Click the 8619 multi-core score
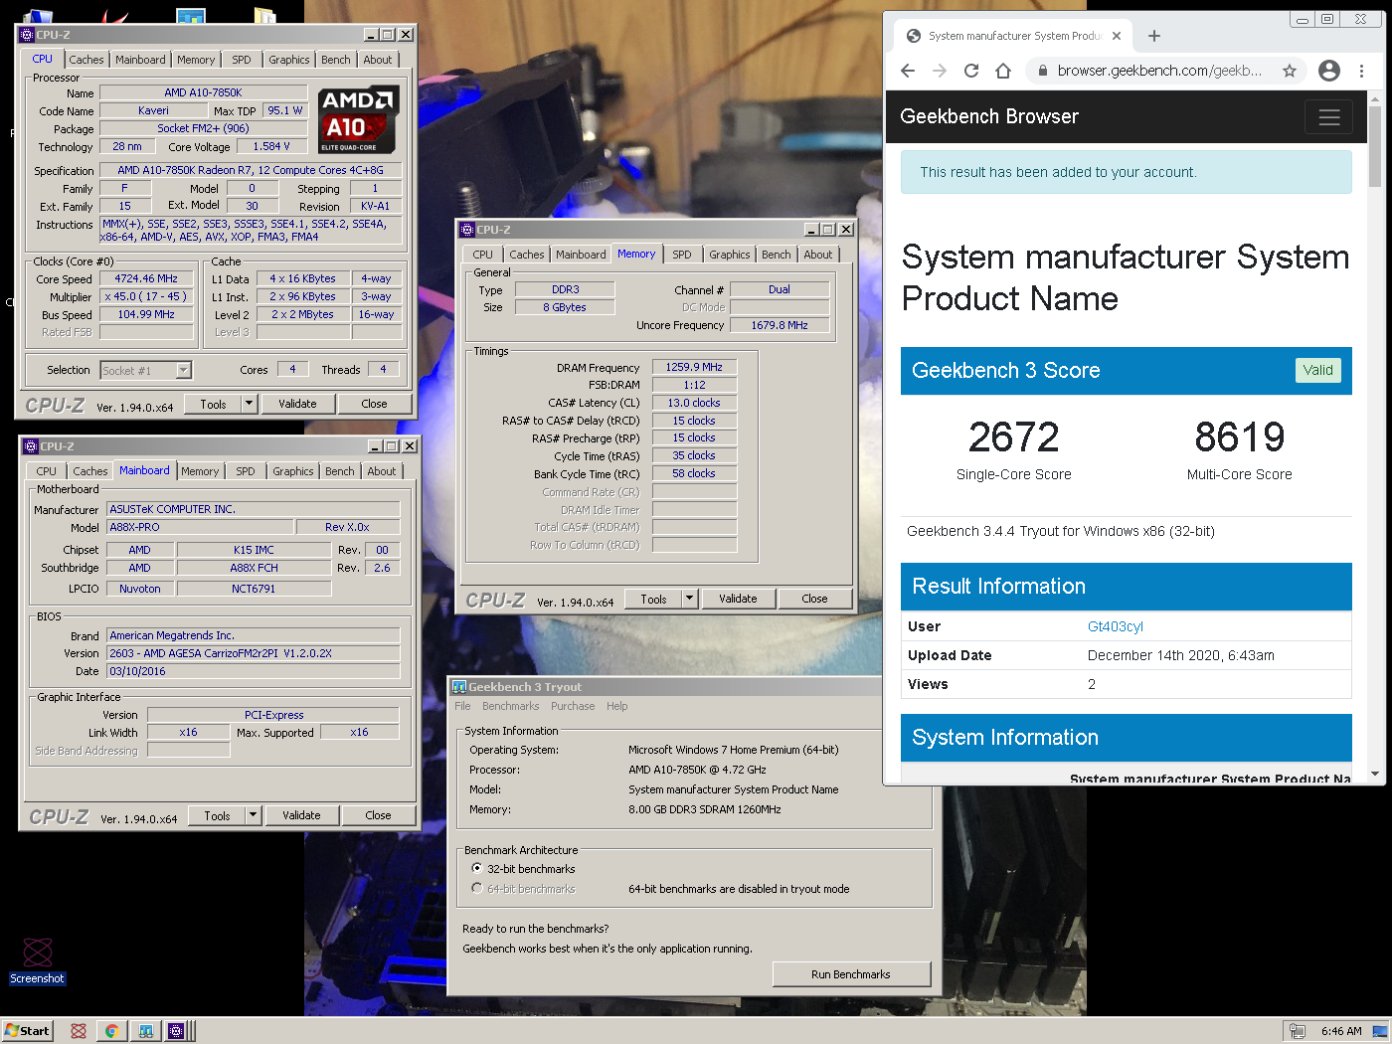The width and height of the screenshot is (1392, 1044). tap(1240, 436)
